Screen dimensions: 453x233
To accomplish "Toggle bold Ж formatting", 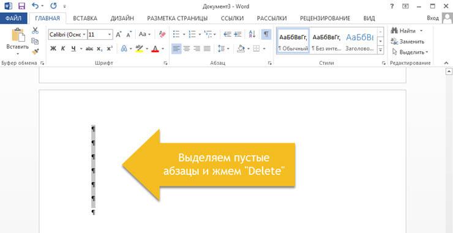I will coord(53,49).
